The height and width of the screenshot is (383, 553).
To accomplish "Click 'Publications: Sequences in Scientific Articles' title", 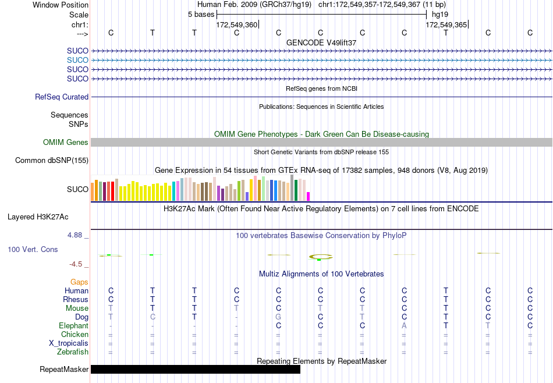I will 321,107.
